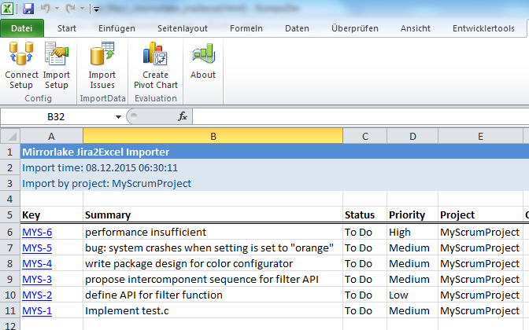Click the 'Key' header cell
The image size is (529, 330).
point(52,214)
